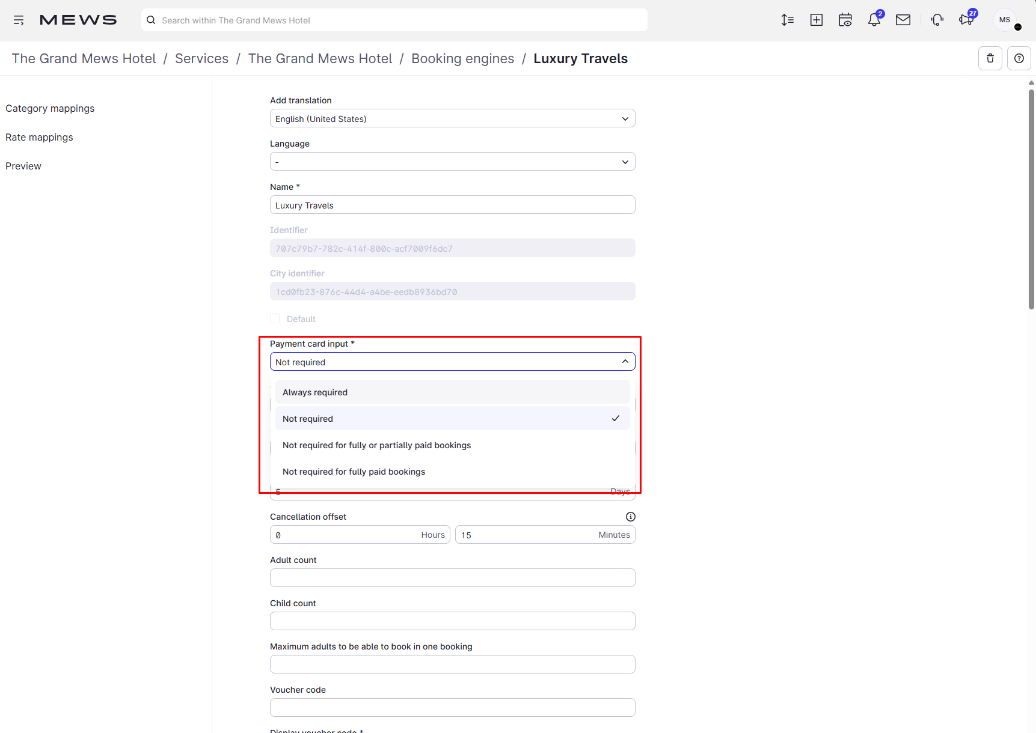Go to The Grand Mews Hotel first breadcrumb
The height and width of the screenshot is (733, 1036).
pyautogui.click(x=84, y=58)
